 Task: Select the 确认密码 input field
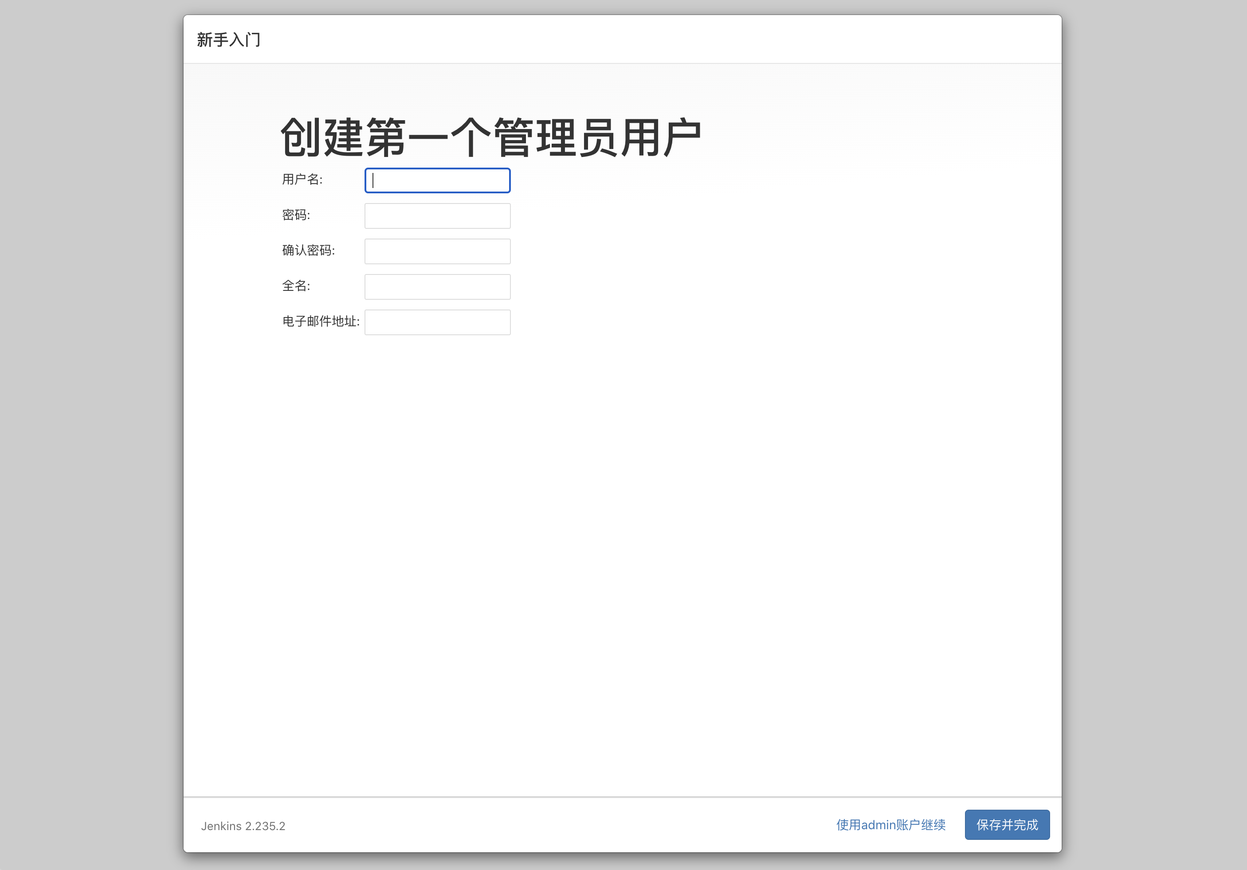(x=437, y=251)
